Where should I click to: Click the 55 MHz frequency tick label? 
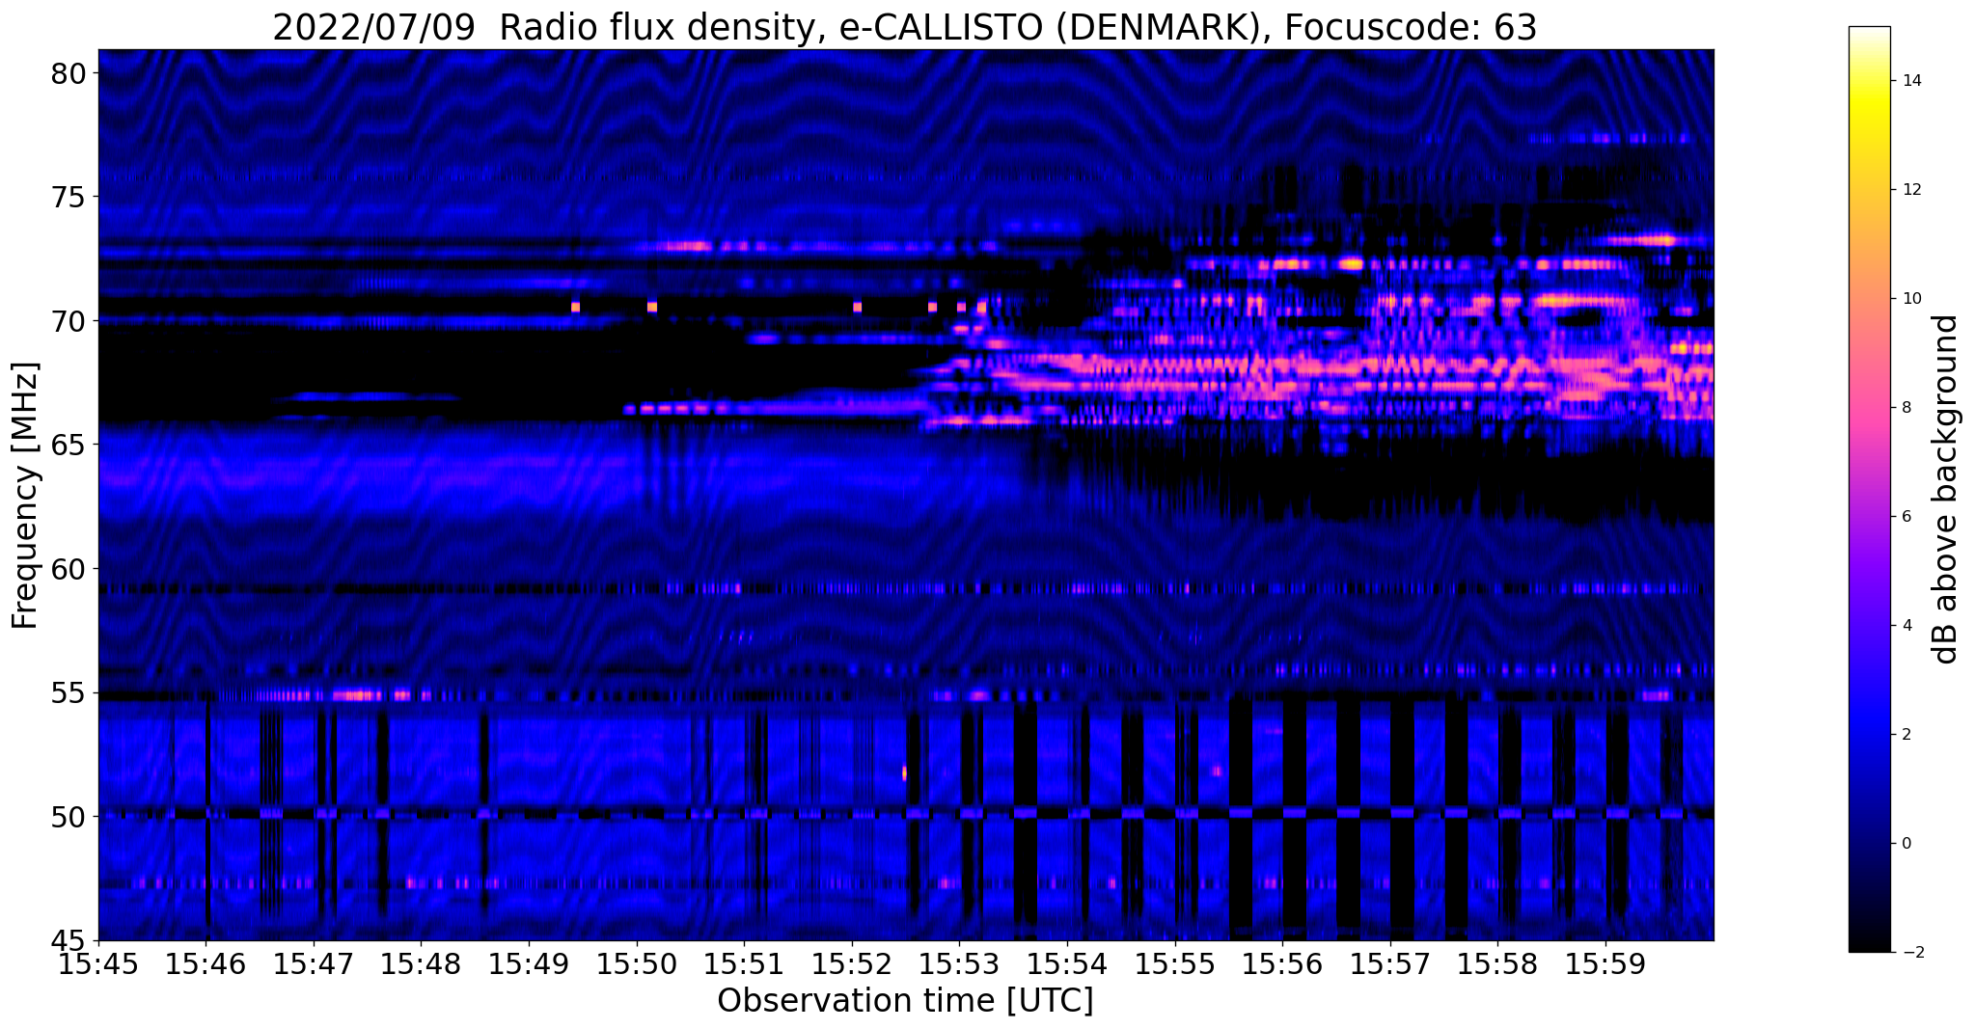click(69, 692)
